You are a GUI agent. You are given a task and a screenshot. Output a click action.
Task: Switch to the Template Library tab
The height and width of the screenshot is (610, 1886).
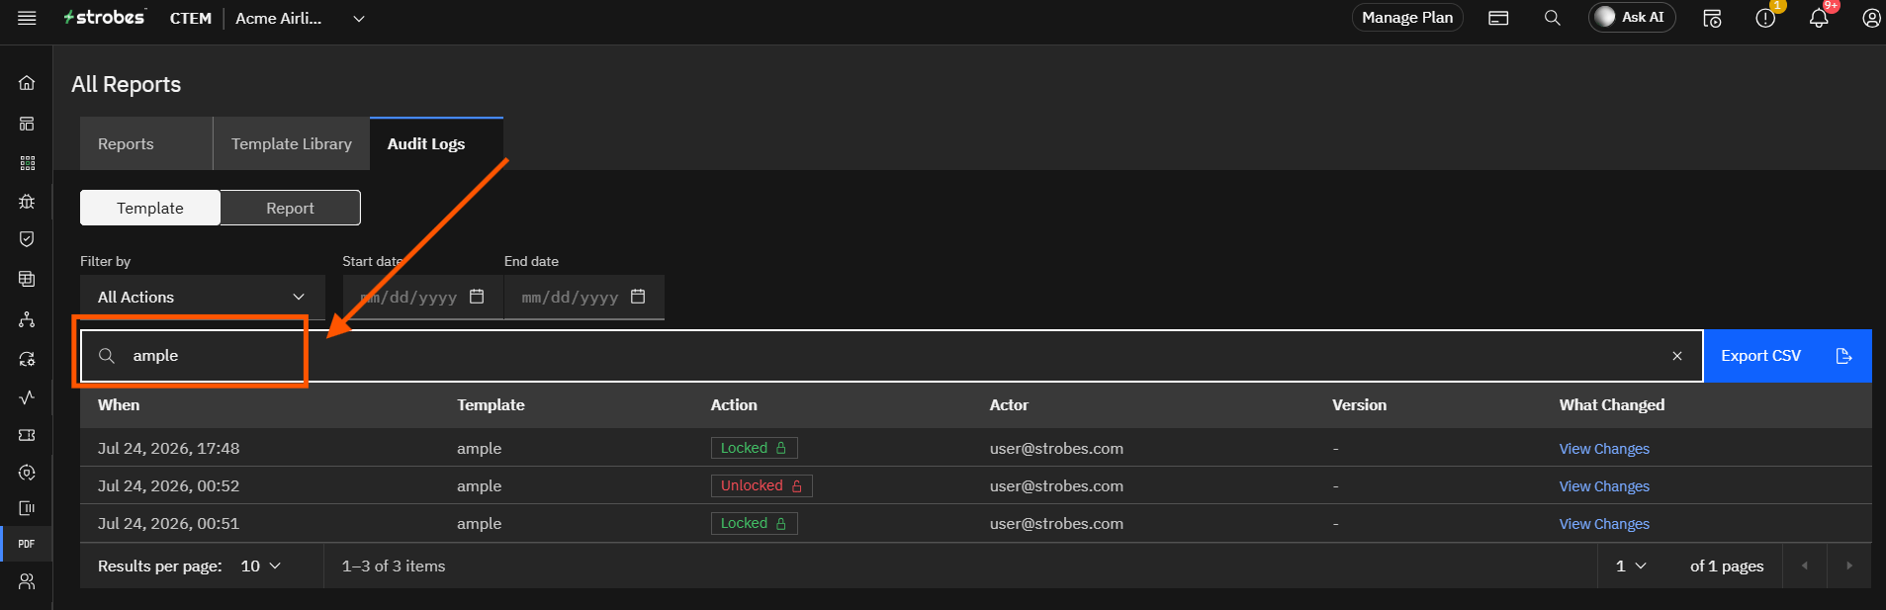pos(292,143)
